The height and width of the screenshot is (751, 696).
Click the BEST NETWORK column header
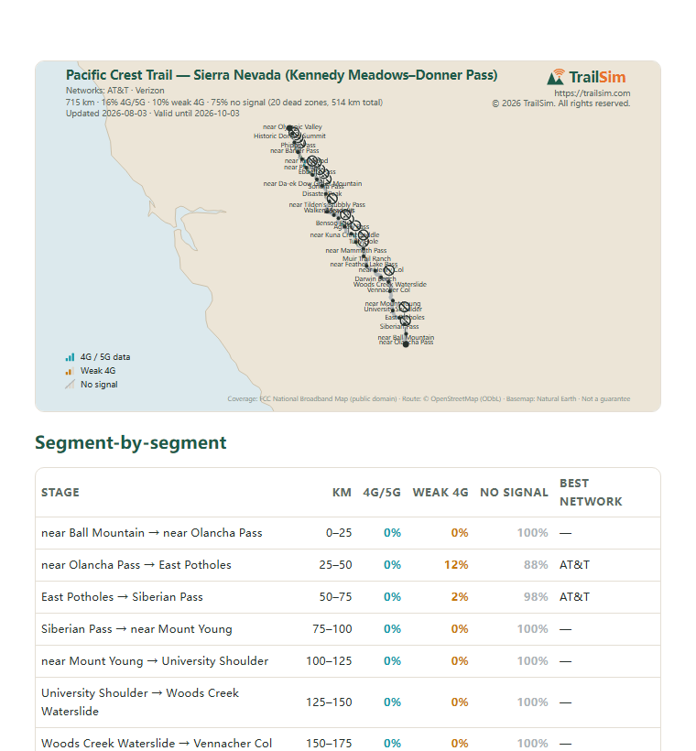point(591,493)
